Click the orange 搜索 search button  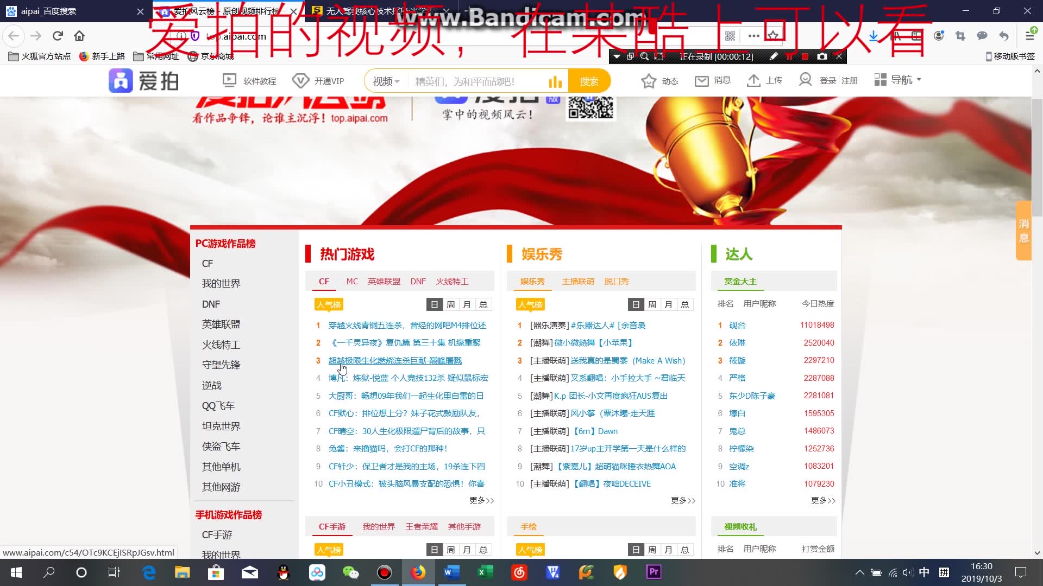589,81
